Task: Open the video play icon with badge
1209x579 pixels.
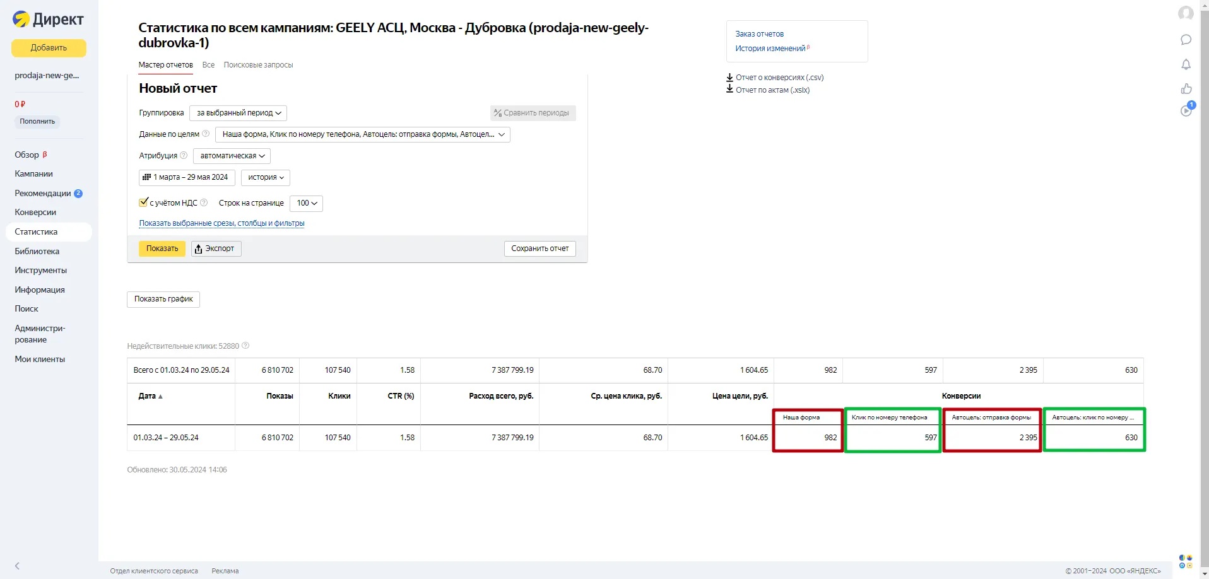Action: (x=1186, y=110)
